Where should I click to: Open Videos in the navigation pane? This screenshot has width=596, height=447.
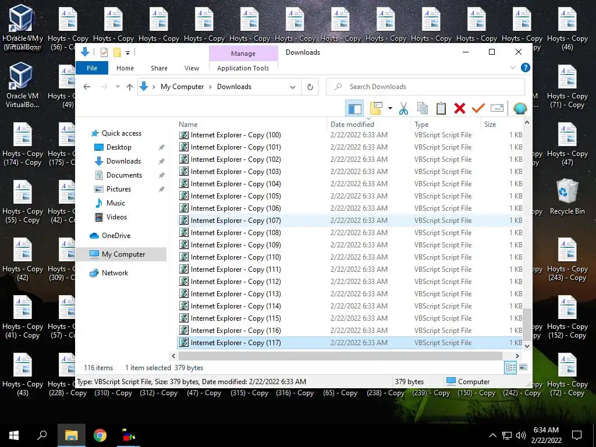pos(116,217)
